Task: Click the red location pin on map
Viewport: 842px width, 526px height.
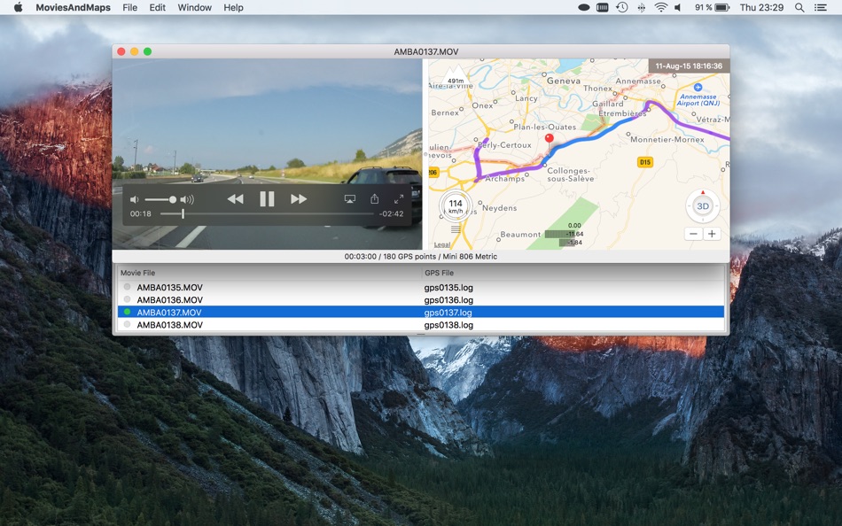Action: pyautogui.click(x=549, y=139)
